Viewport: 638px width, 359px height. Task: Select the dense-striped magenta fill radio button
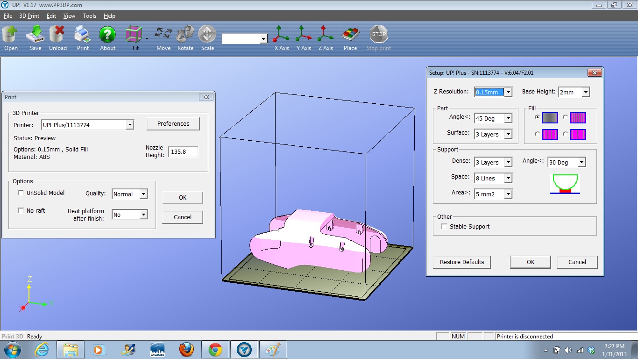[x=565, y=117]
